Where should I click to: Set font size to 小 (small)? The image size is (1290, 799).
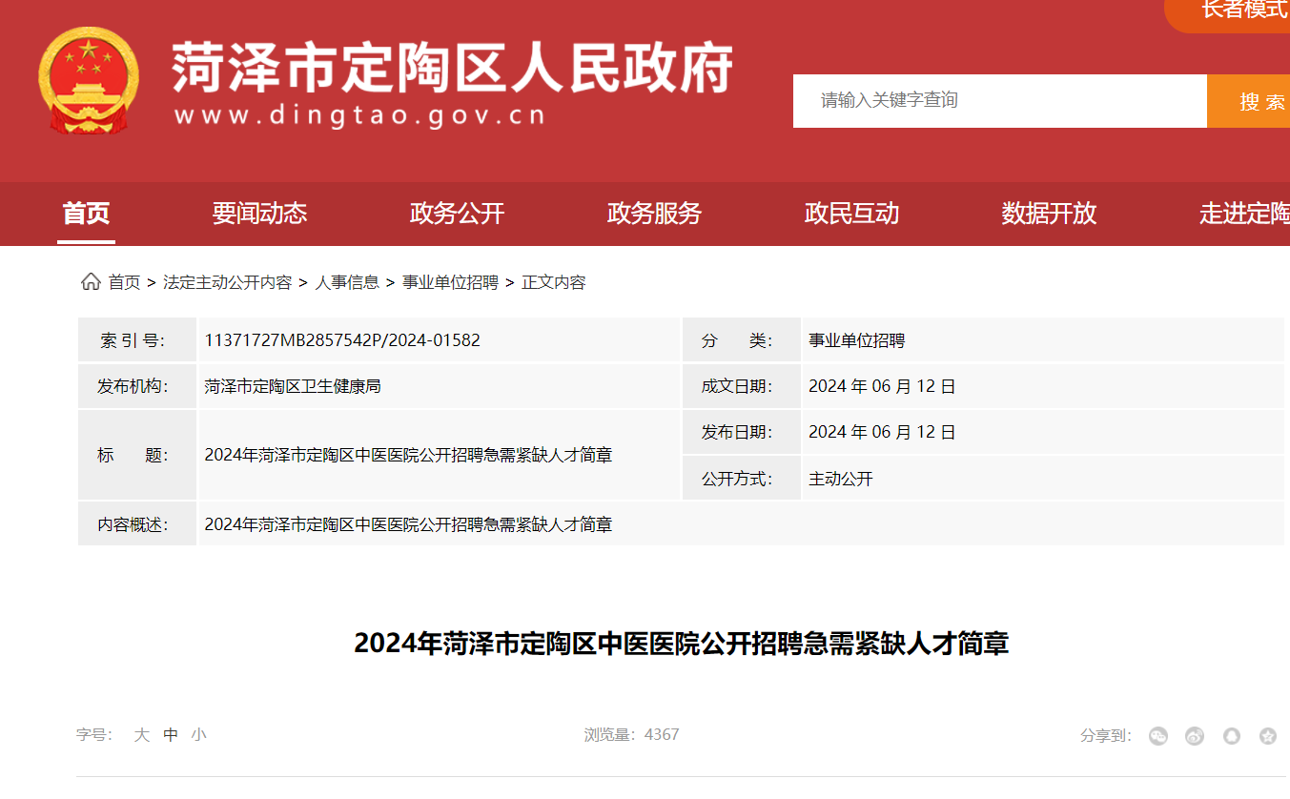[x=198, y=734]
